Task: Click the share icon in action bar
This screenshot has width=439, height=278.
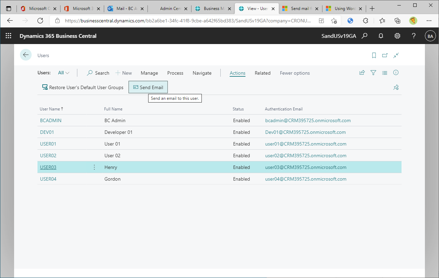Action: coord(362,73)
